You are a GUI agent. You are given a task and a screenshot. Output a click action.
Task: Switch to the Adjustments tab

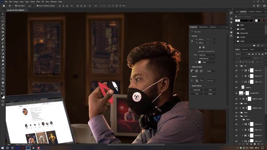coord(203,27)
